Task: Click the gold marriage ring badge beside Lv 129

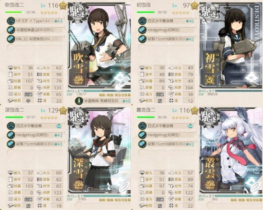Action: (63, 111)
